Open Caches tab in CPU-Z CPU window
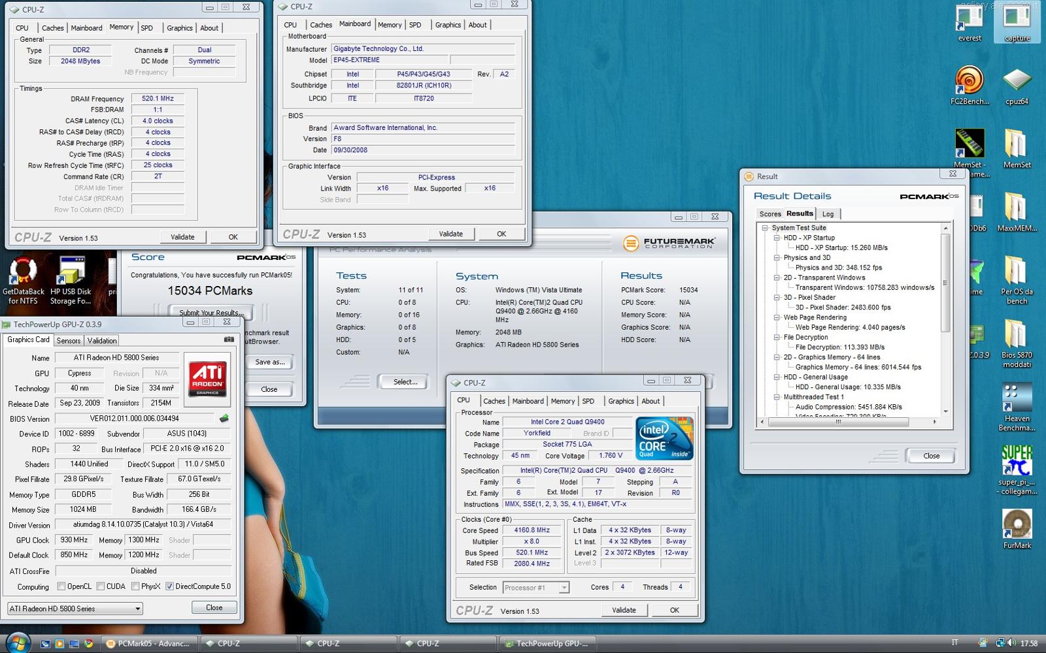 pyautogui.click(x=494, y=401)
